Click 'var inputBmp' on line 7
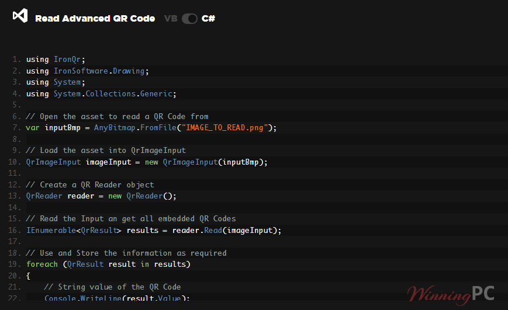 pyautogui.click(x=53, y=128)
